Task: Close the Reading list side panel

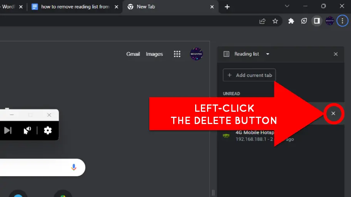Action: (x=336, y=54)
